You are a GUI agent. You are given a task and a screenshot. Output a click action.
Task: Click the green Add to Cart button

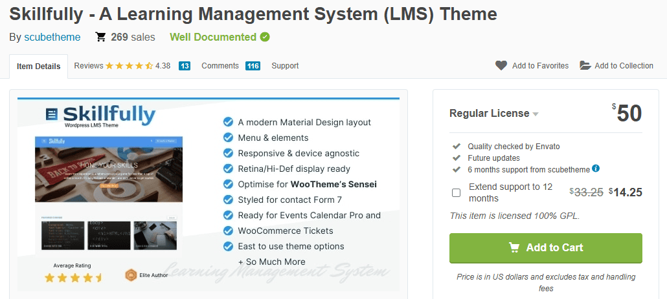546,248
